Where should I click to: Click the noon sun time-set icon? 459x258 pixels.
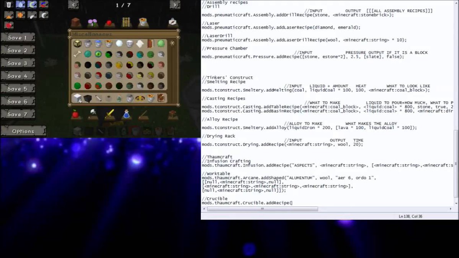click(20, 16)
